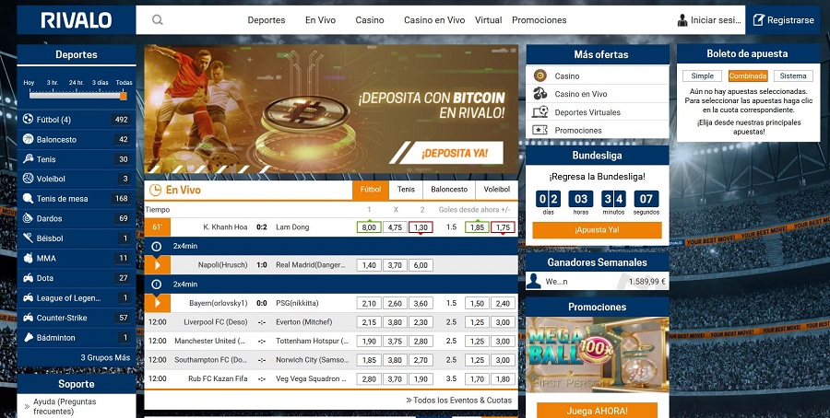The width and height of the screenshot is (830, 418).
Task: Open Casino in top navigation
Action: 370,20
